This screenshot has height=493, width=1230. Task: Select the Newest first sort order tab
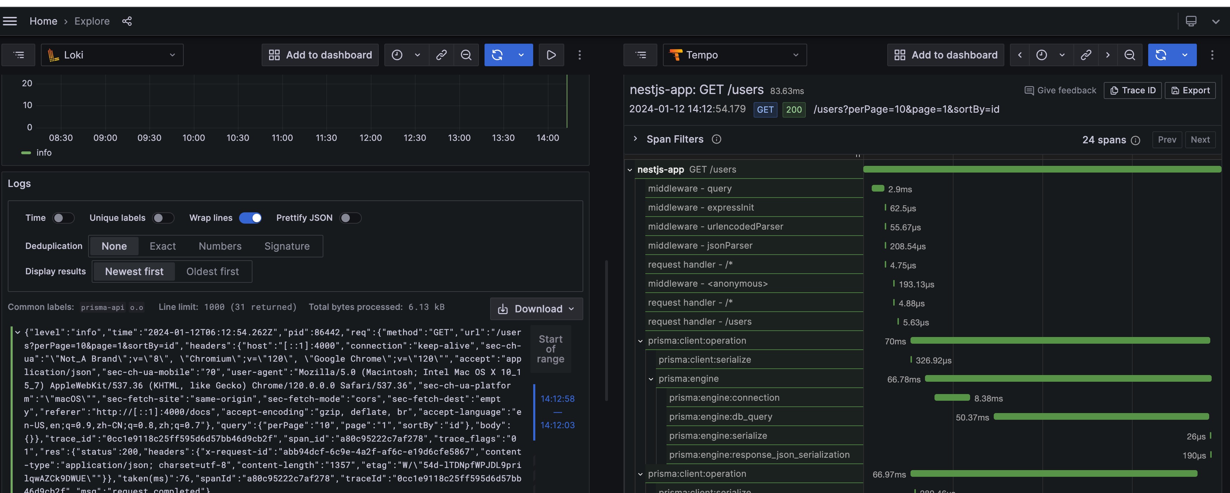click(x=134, y=271)
